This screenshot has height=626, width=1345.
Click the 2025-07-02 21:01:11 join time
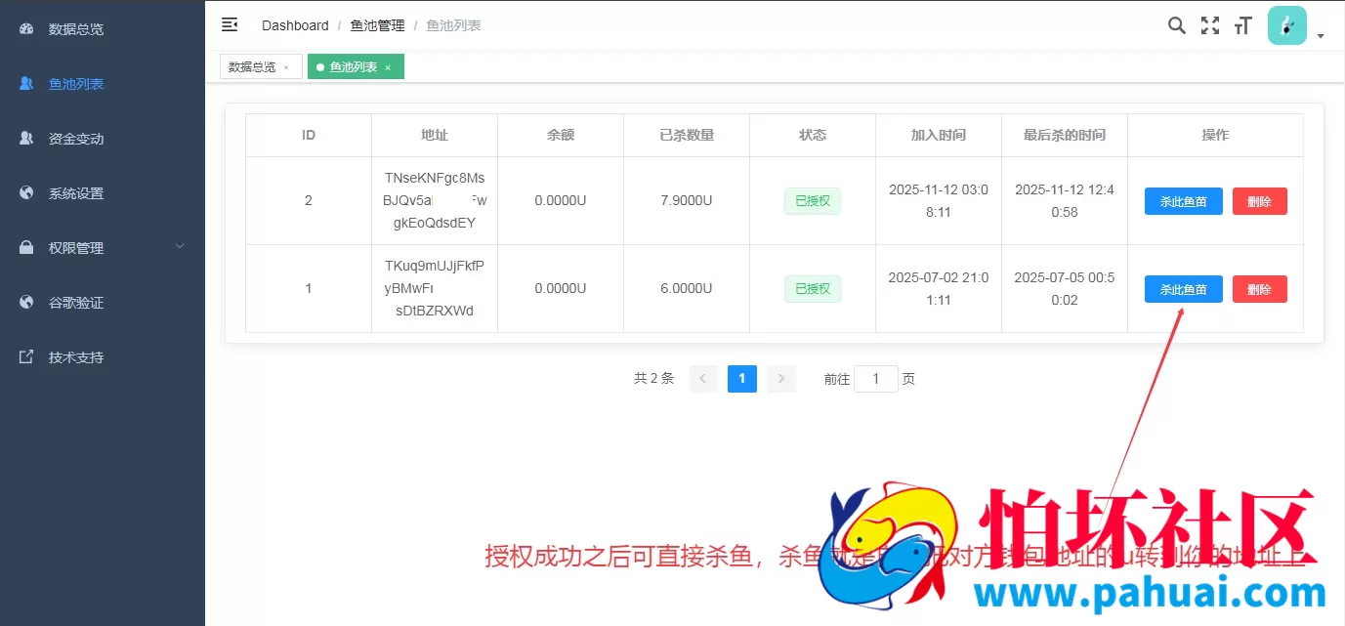click(939, 288)
